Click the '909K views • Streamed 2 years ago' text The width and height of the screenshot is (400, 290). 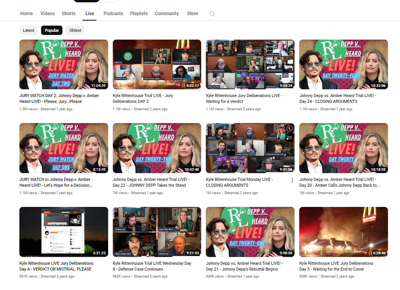pos(327,276)
